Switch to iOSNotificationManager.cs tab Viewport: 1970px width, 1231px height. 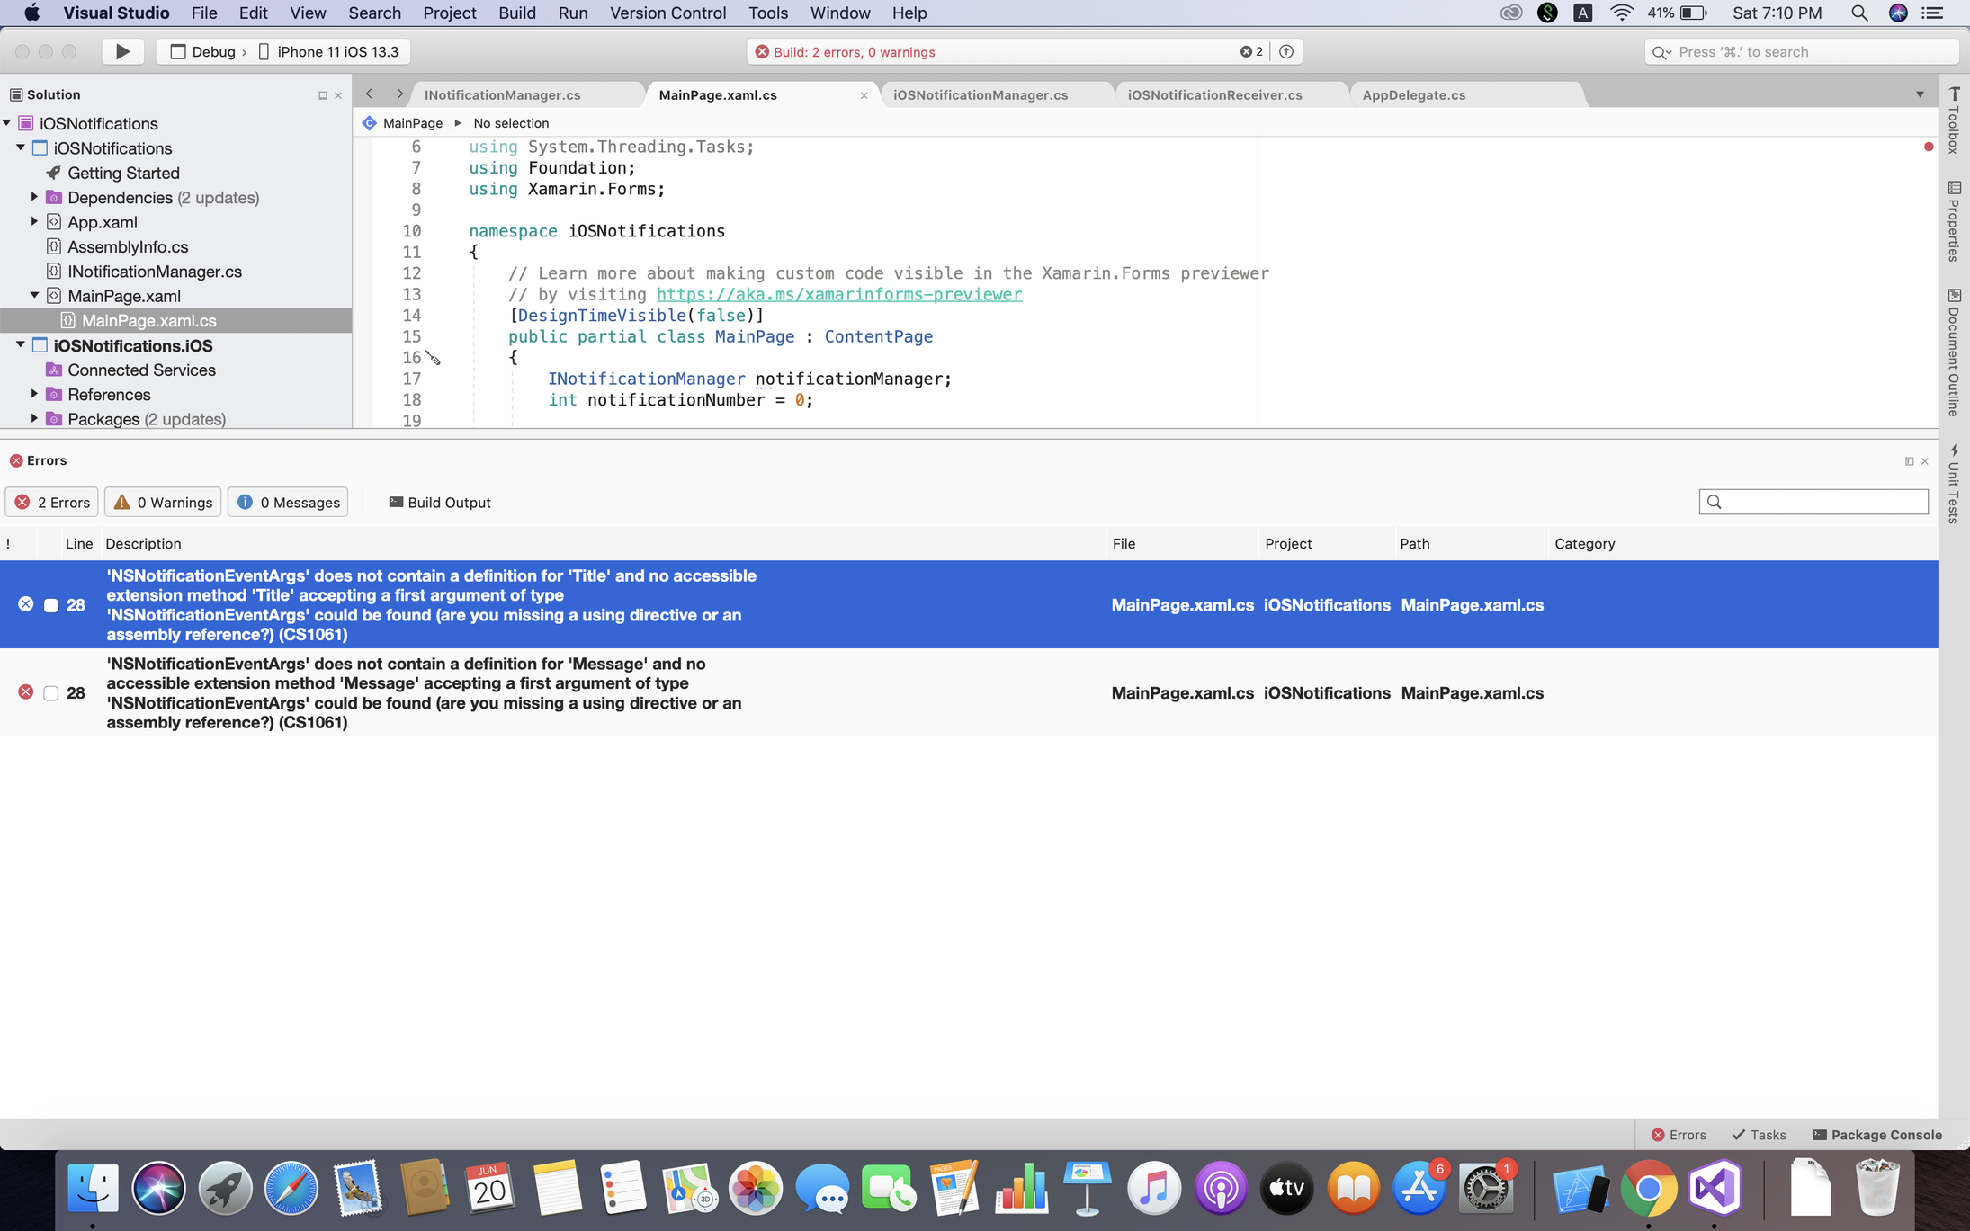click(x=996, y=94)
